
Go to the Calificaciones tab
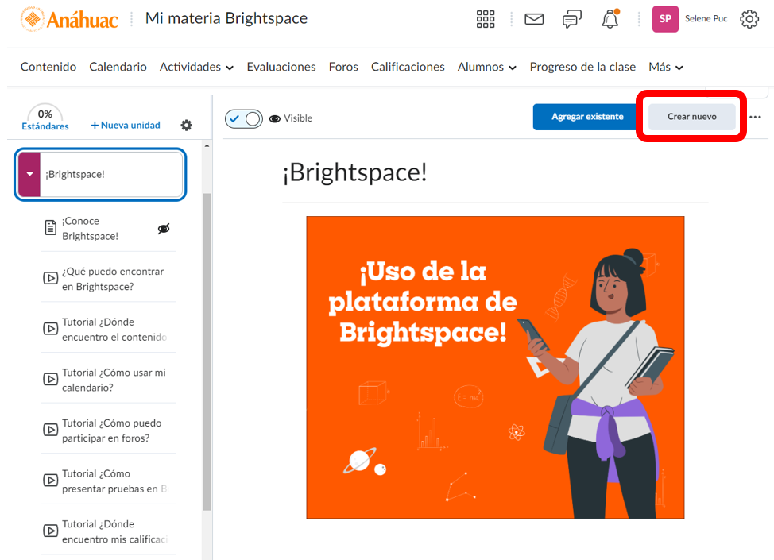coord(408,68)
